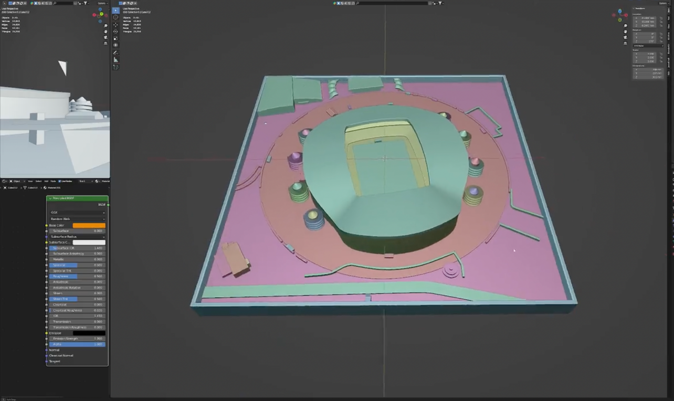Open the GGX distribution dropdown on Principled BSDF
The image size is (674, 401).
(78, 212)
